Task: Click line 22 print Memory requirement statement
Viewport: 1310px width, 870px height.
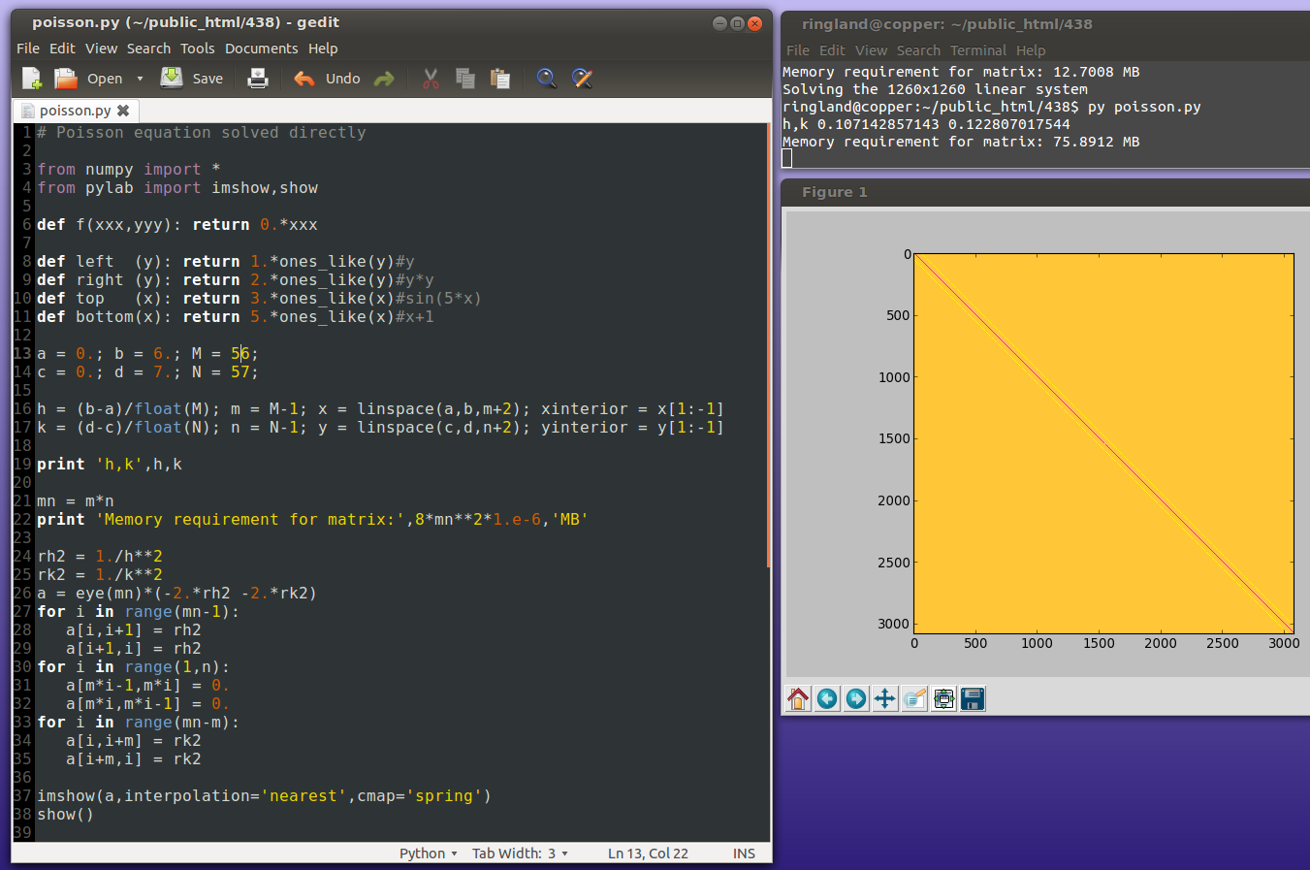Action: 312,520
